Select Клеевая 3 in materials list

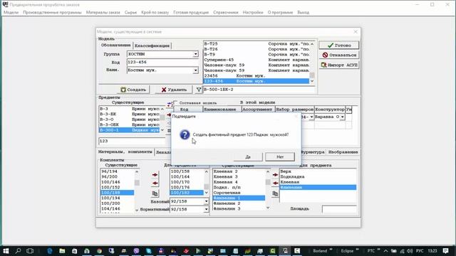[239, 177]
